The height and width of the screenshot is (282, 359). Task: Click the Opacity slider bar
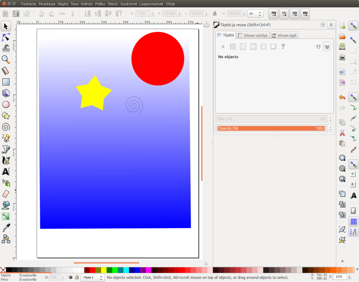[x=271, y=128]
